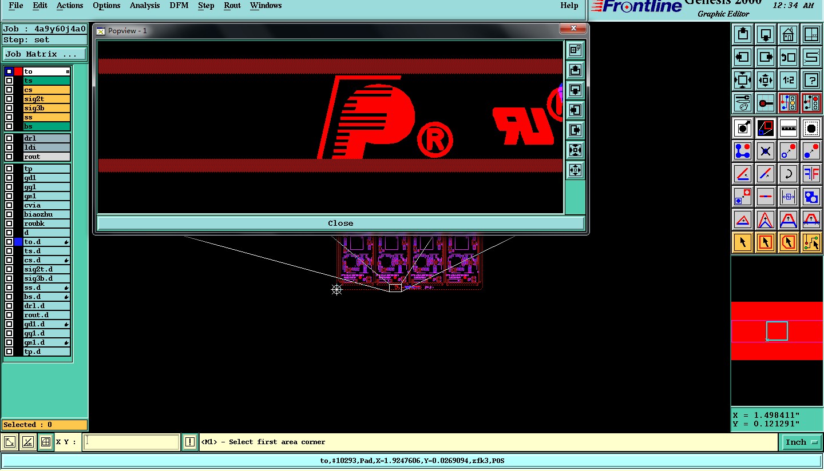Click the rotate arrow icon

[x=789, y=174]
